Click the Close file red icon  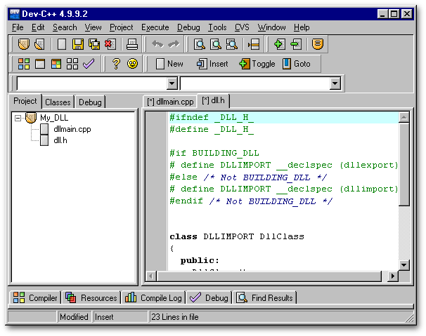tap(110, 44)
